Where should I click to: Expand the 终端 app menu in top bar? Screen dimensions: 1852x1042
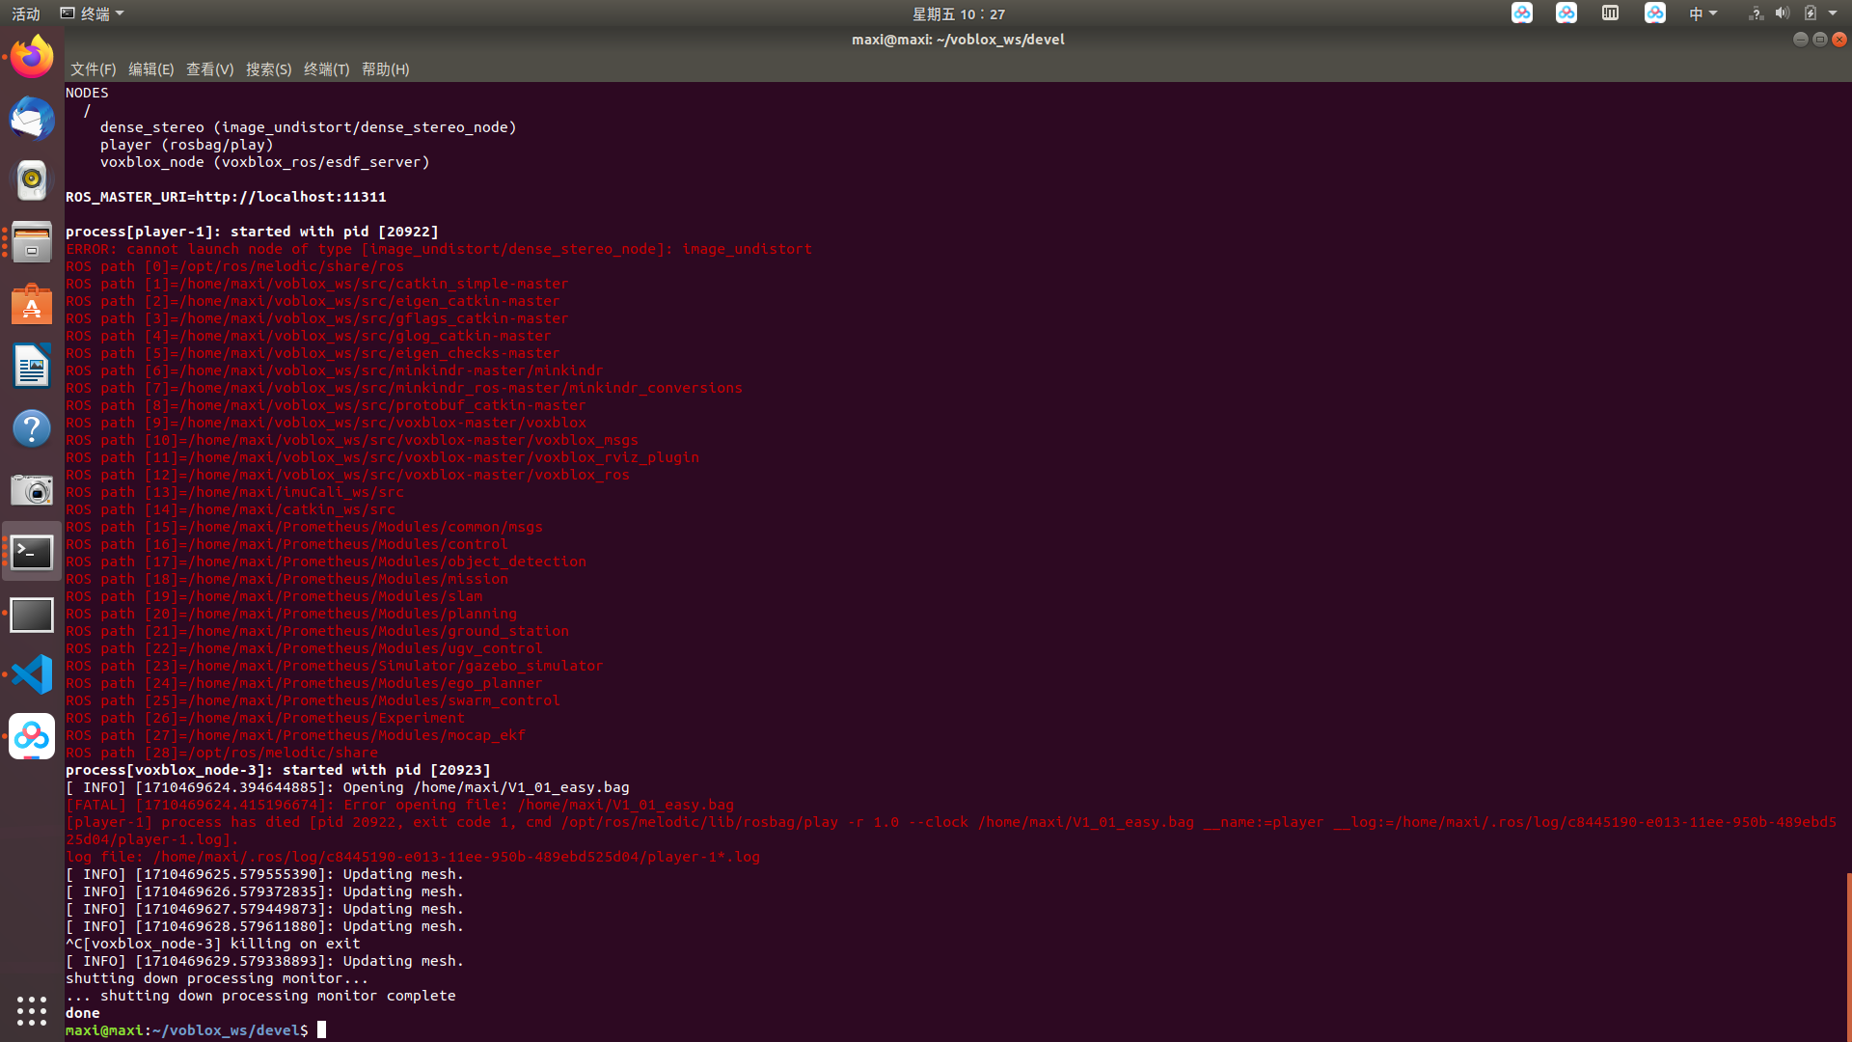93,14
